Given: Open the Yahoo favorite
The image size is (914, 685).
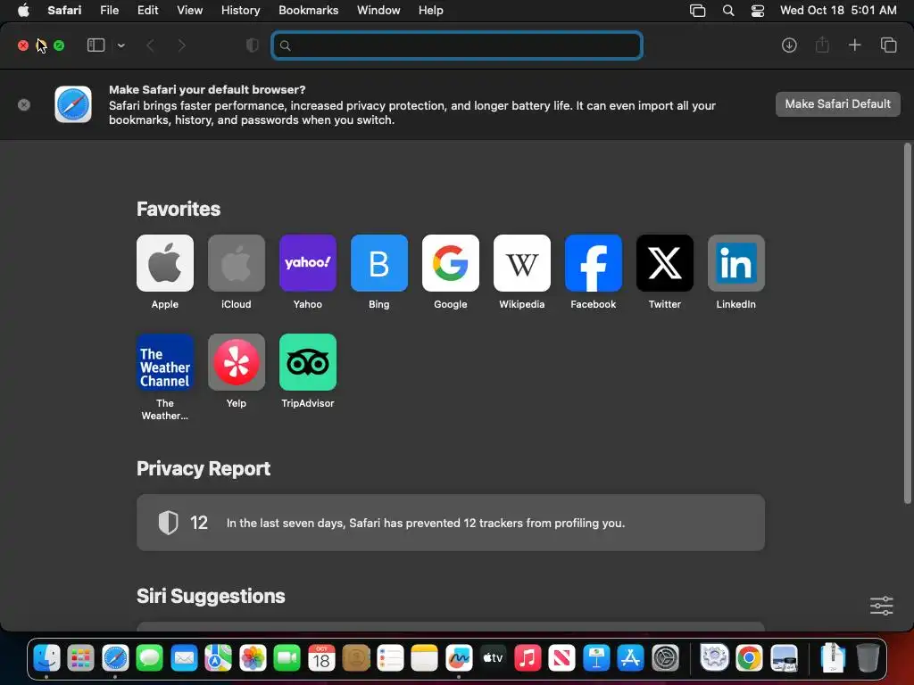Looking at the screenshot, I should pyautogui.click(x=308, y=263).
